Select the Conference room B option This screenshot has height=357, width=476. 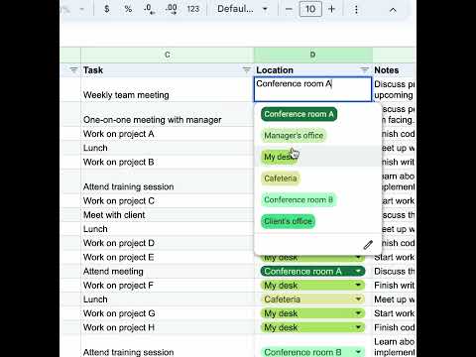pyautogui.click(x=298, y=200)
